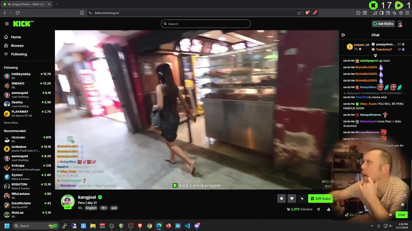The height and width of the screenshot is (231, 412).
Task: Focus the Kick search field
Action: (206, 24)
